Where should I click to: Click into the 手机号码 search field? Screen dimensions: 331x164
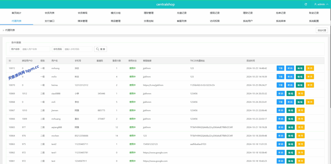tap(78, 49)
